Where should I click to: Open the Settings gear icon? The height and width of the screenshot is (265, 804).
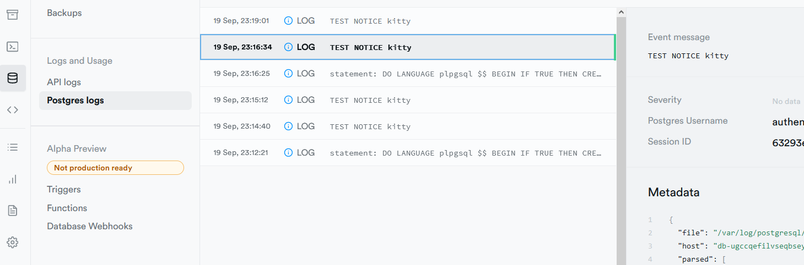coord(12,242)
